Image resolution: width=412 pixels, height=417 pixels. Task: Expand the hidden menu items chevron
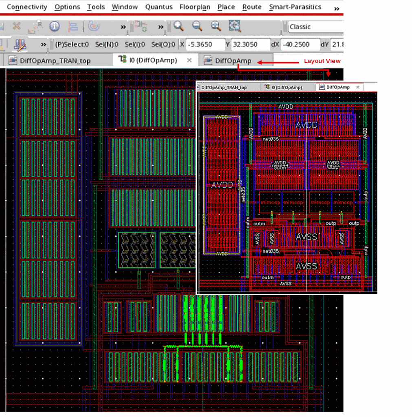click(x=337, y=8)
